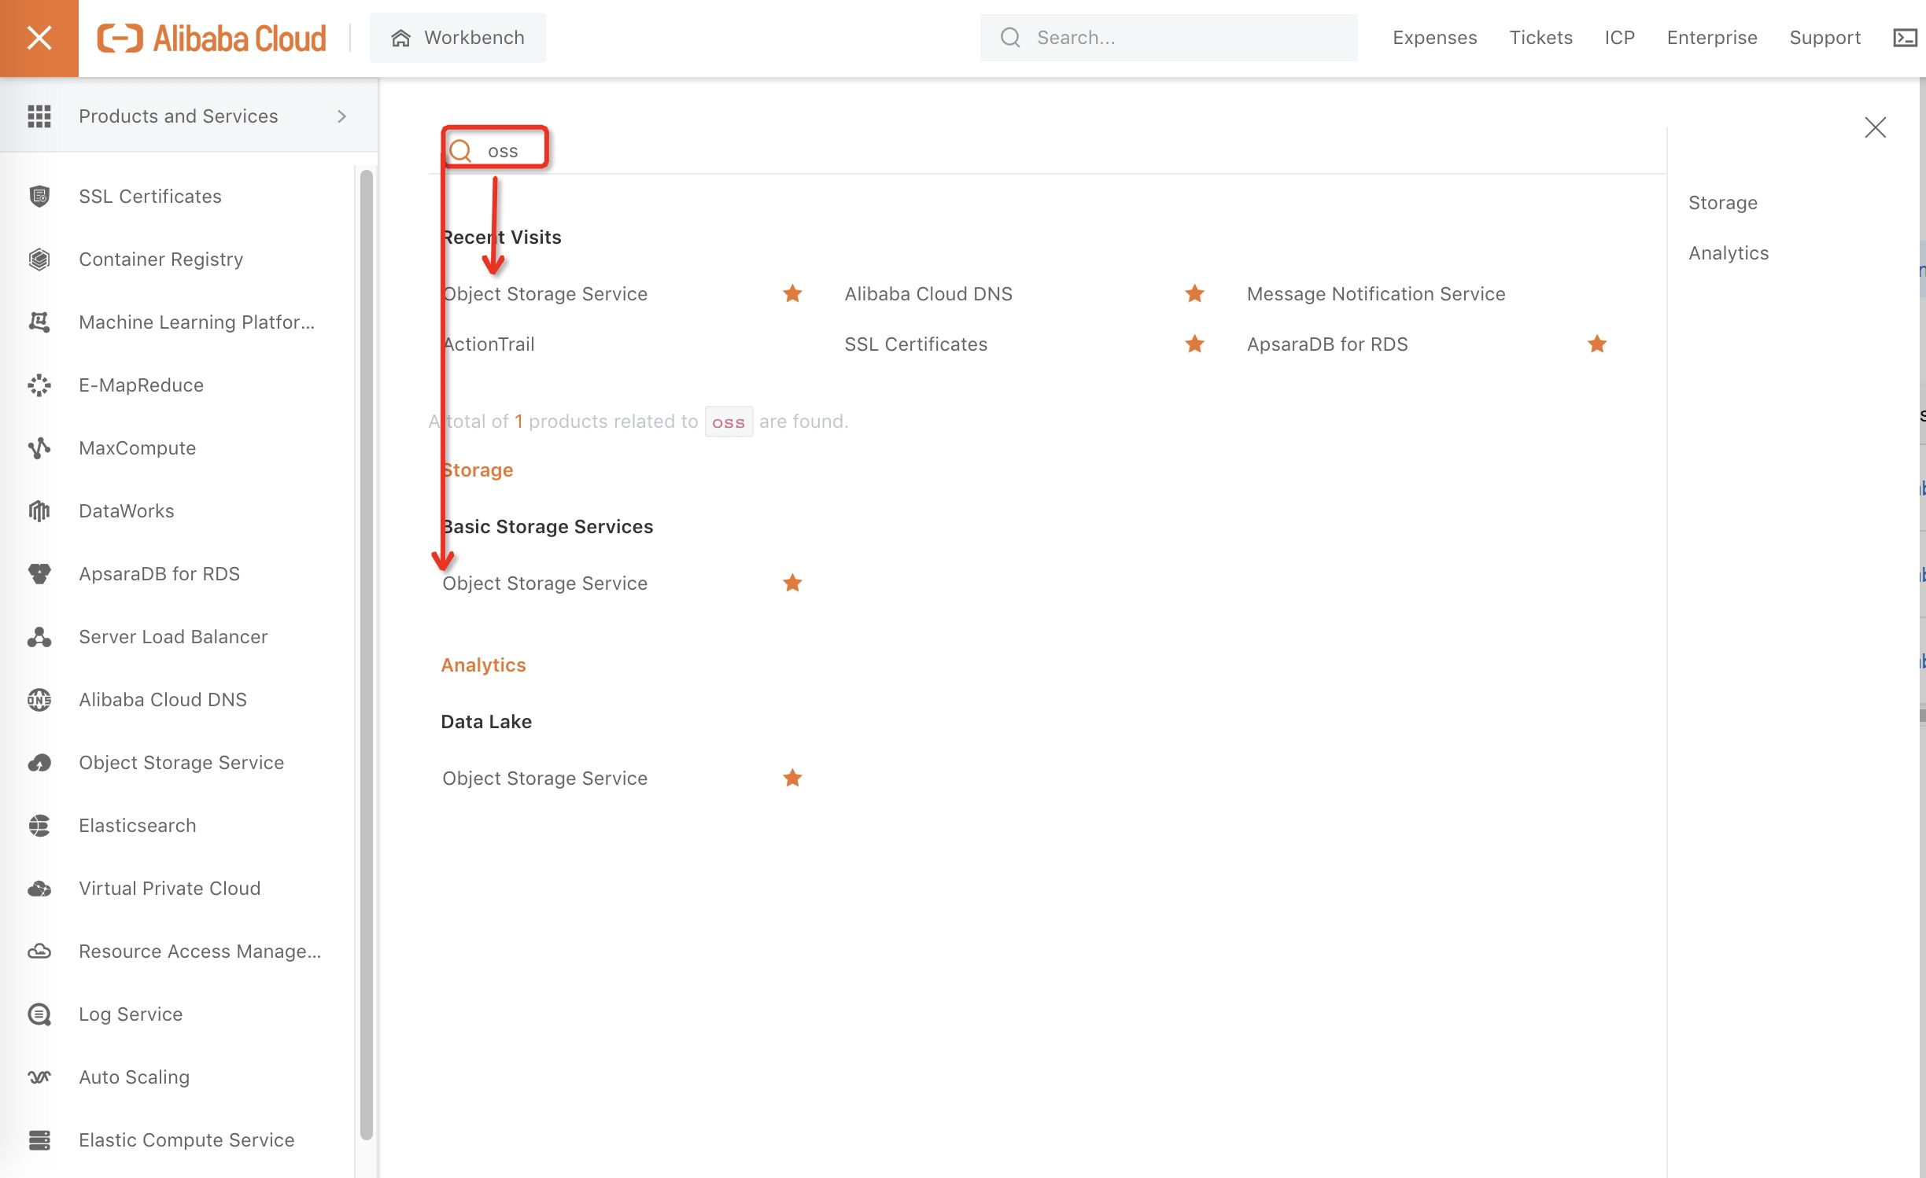Toggle favorite star for Alibaba Cloud DNS
Image resolution: width=1926 pixels, height=1178 pixels.
pyautogui.click(x=1194, y=293)
